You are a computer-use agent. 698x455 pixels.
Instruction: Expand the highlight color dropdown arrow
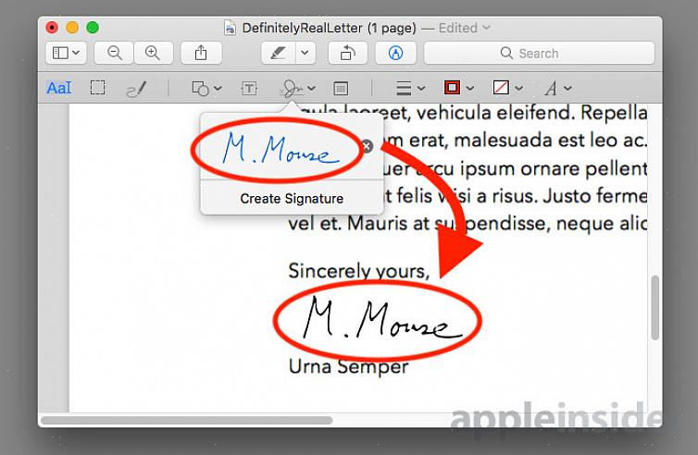pyautogui.click(x=305, y=54)
